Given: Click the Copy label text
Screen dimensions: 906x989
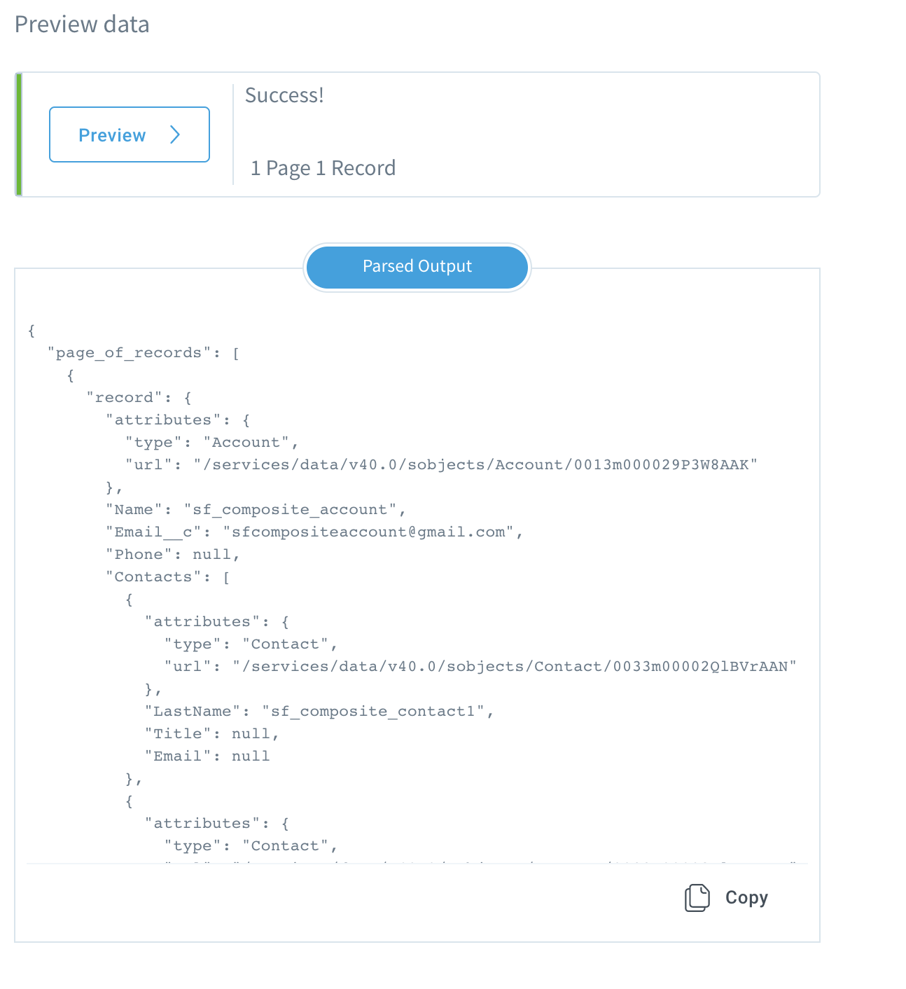Looking at the screenshot, I should point(746,897).
